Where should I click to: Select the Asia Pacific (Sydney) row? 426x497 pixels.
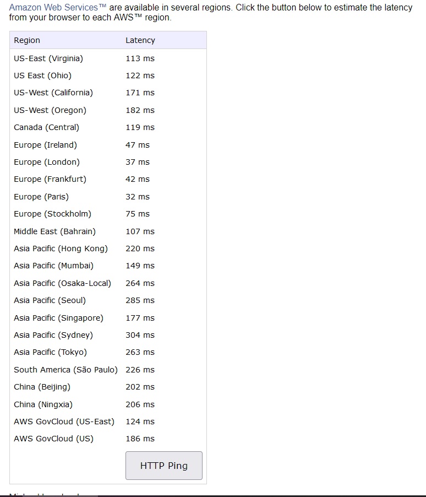coord(108,335)
